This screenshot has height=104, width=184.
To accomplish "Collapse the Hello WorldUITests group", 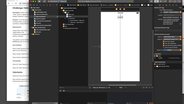I will (x=32, y=28).
